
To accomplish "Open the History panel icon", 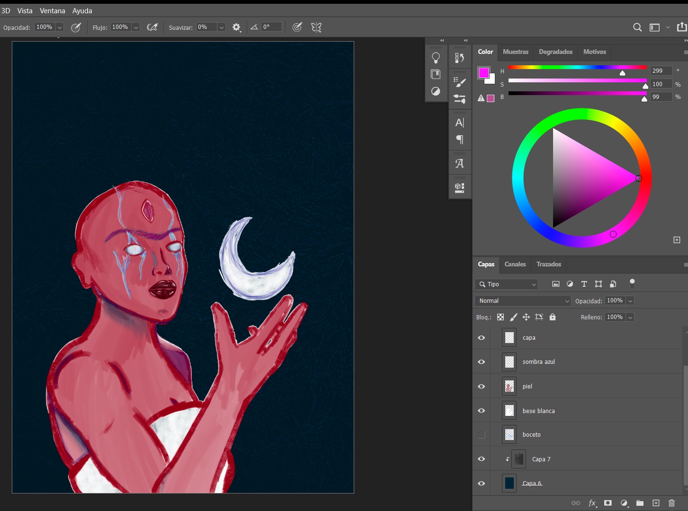I will (459, 58).
